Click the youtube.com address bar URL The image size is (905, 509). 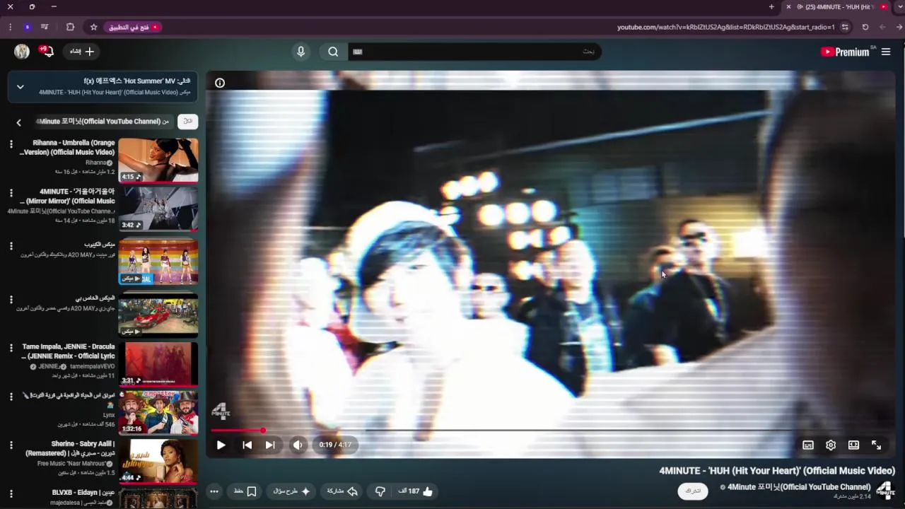coord(725,27)
